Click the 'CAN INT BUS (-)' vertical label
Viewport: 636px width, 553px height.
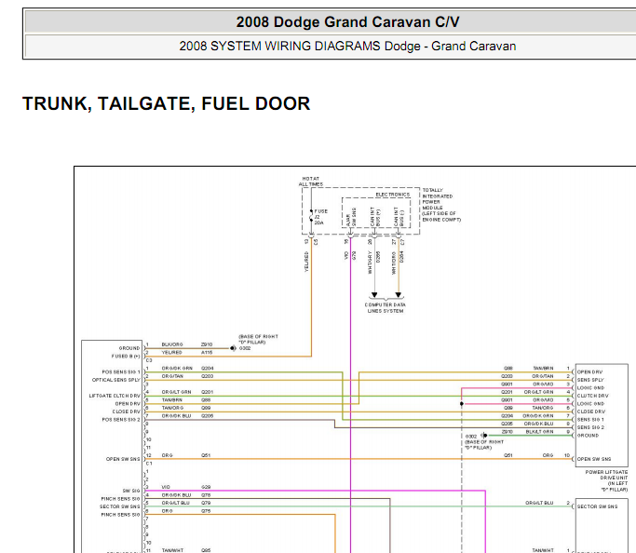[x=399, y=217]
